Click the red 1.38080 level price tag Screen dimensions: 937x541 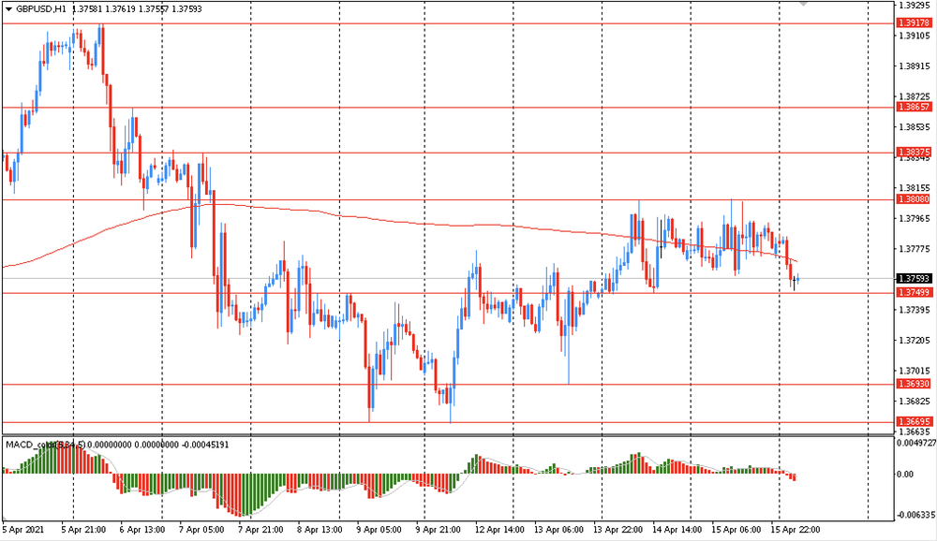915,199
